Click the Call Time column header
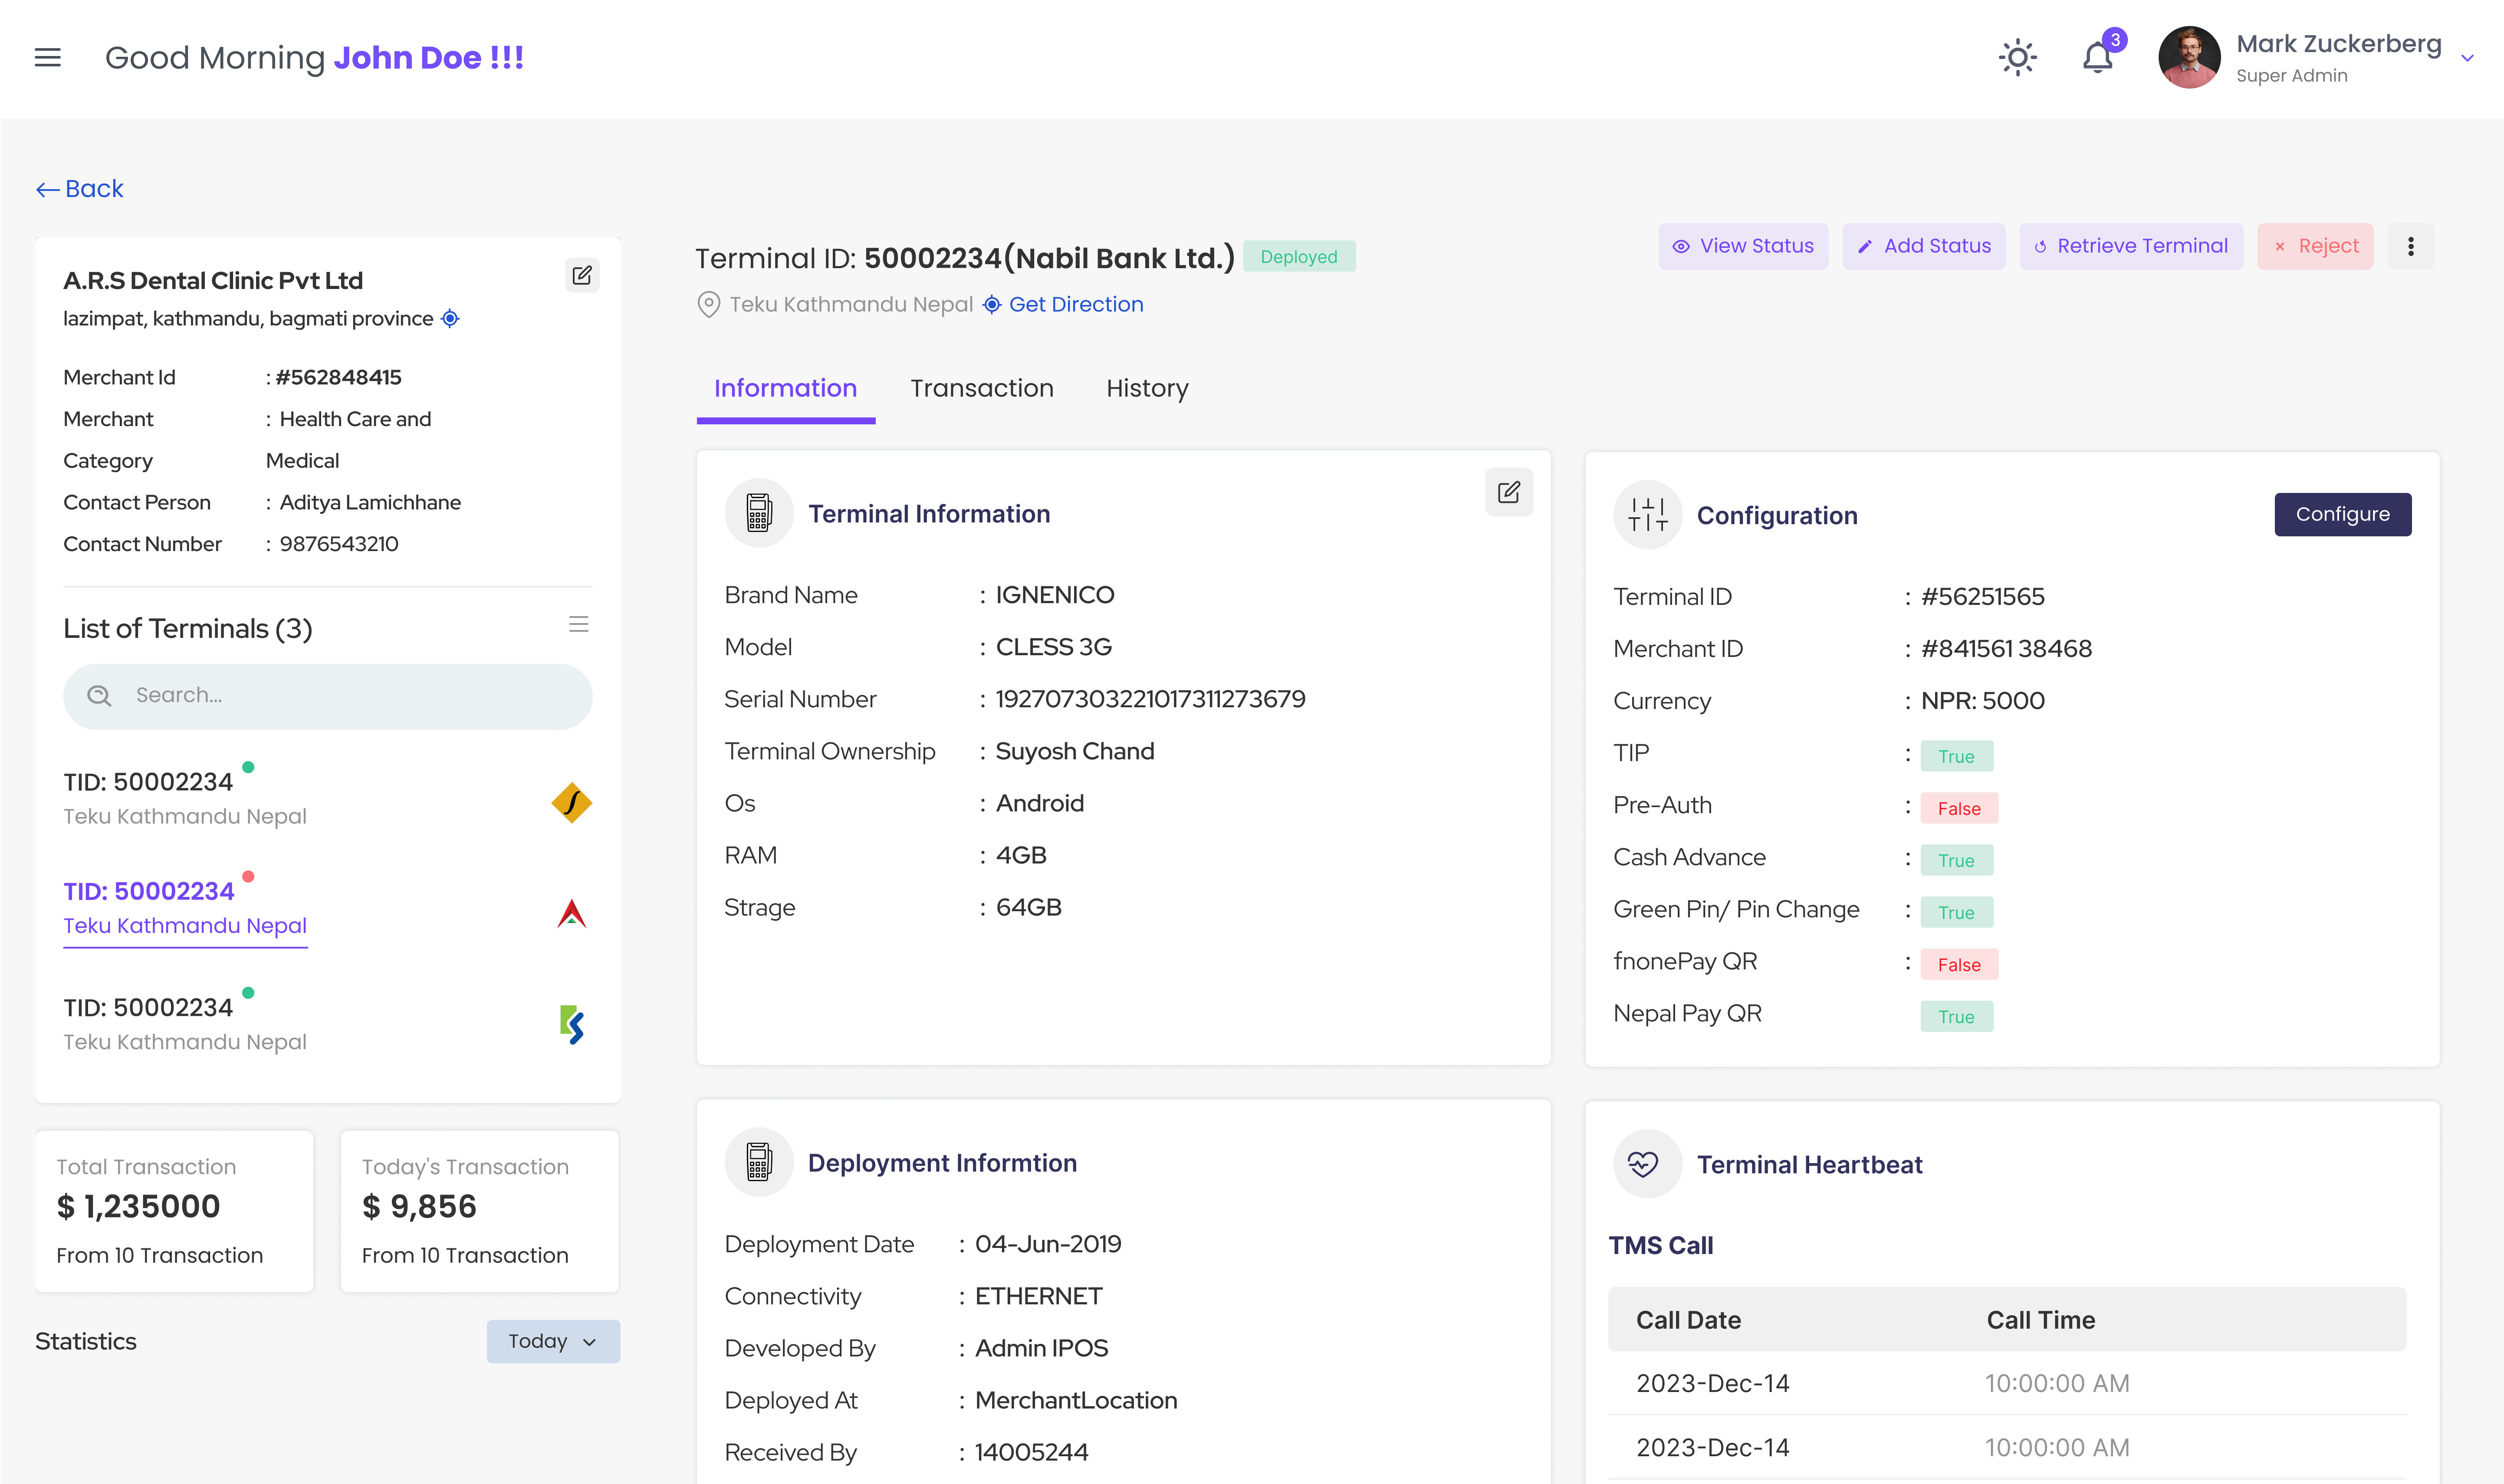This screenshot has width=2504, height=1484. (x=2040, y=1320)
